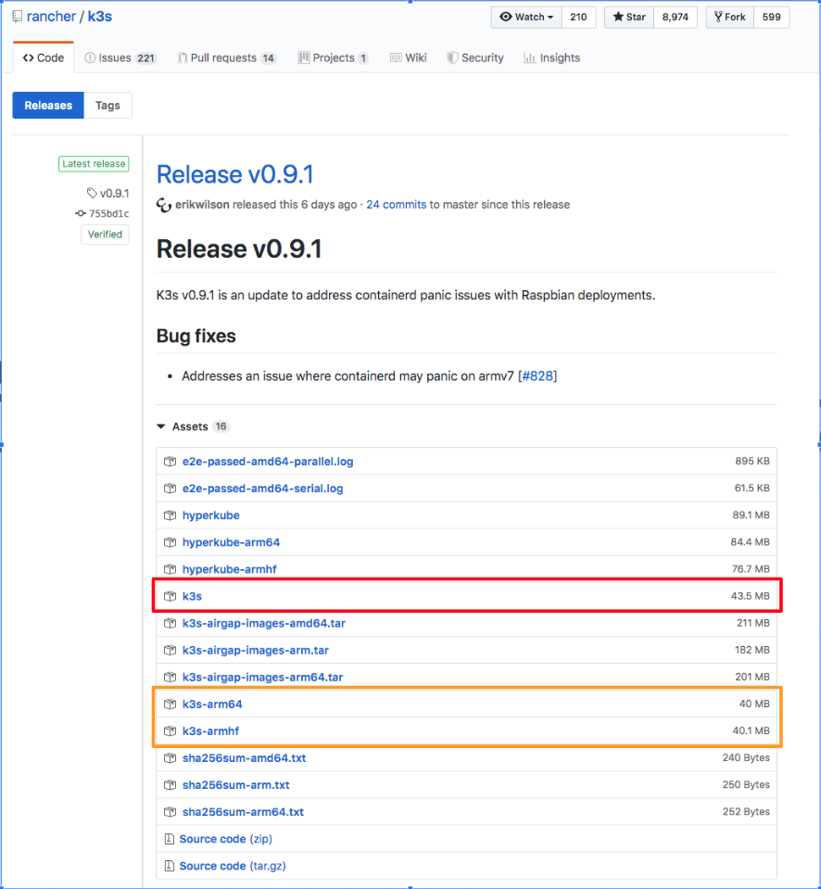This screenshot has width=821, height=889.
Task: Open the Watch dropdown button
Action: coord(526,17)
